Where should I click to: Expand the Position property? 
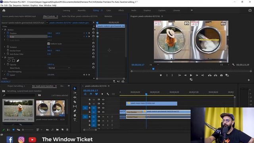click(4, 33)
